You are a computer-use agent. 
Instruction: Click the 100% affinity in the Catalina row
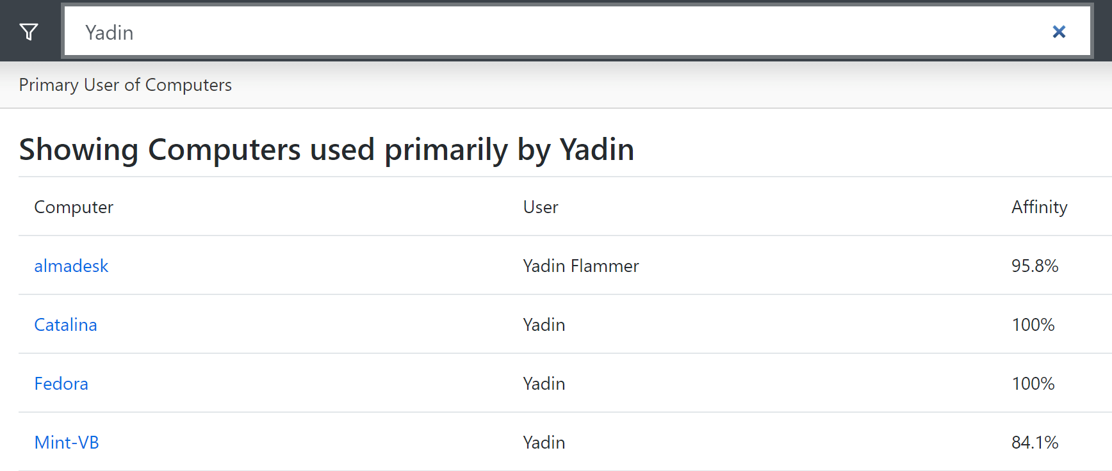tap(1033, 325)
